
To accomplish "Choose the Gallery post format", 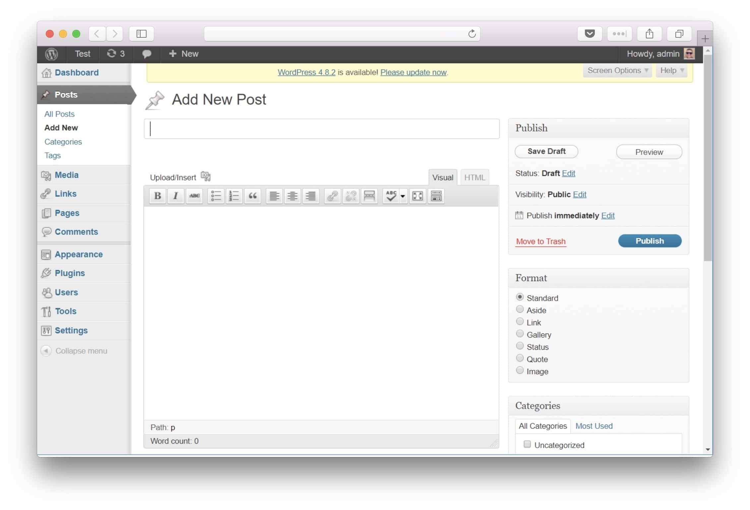I will (x=520, y=334).
